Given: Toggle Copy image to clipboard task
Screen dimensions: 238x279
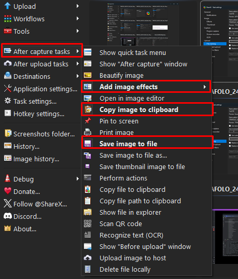Looking at the screenshot, I should (147, 109).
